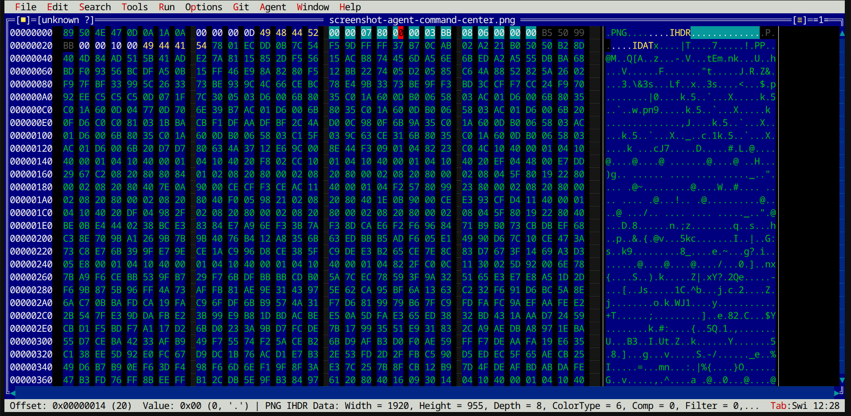Click the horizontal scrollbar right arrow
The width and height of the screenshot is (851, 416).
coord(837,393)
